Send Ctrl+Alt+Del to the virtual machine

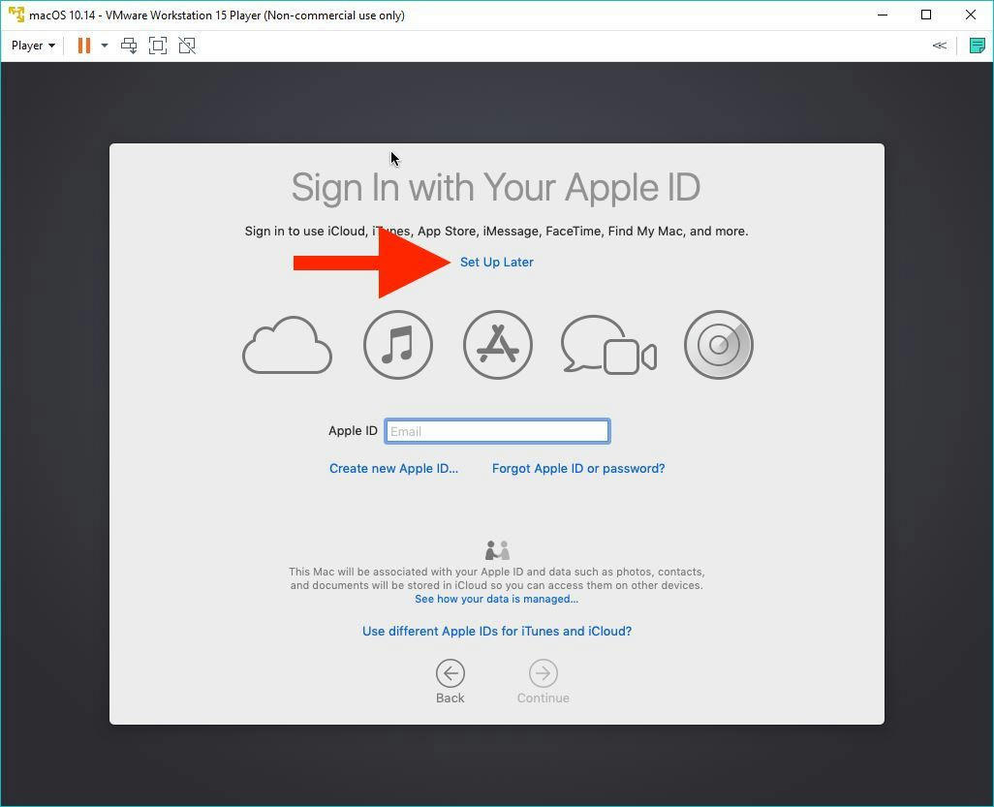[x=129, y=46]
